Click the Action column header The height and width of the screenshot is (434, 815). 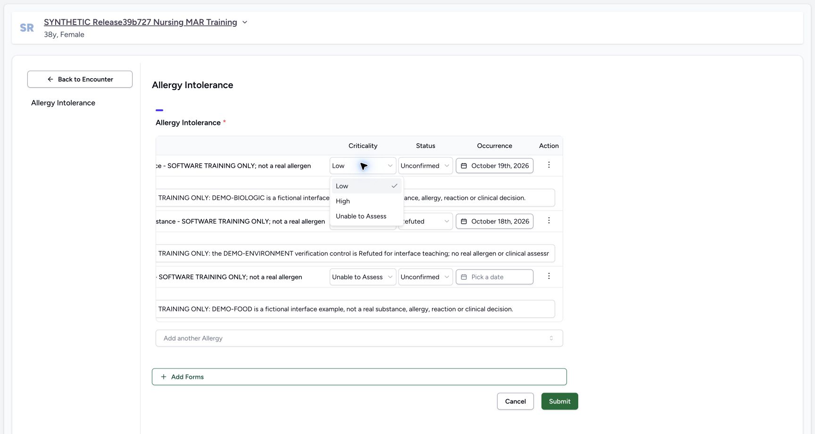[x=549, y=146]
